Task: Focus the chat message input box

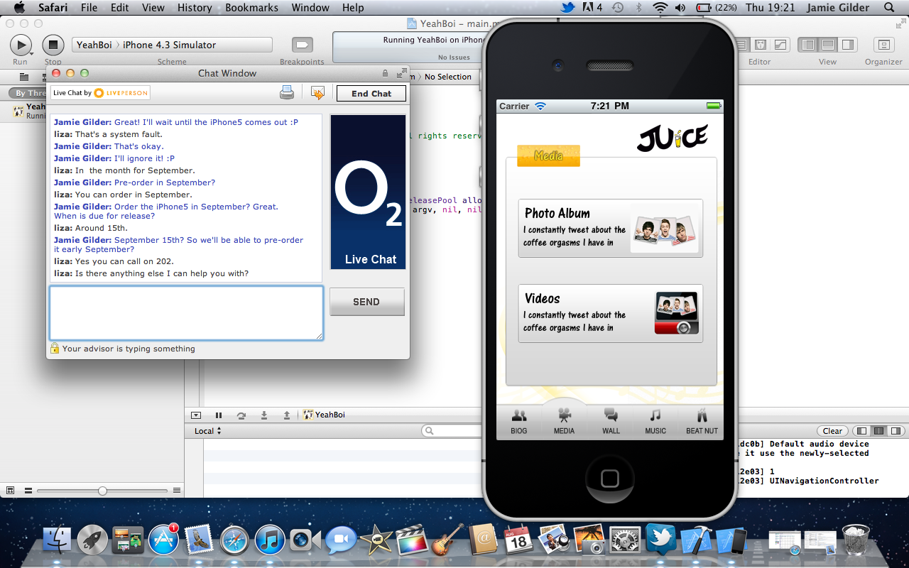Action: (186, 313)
